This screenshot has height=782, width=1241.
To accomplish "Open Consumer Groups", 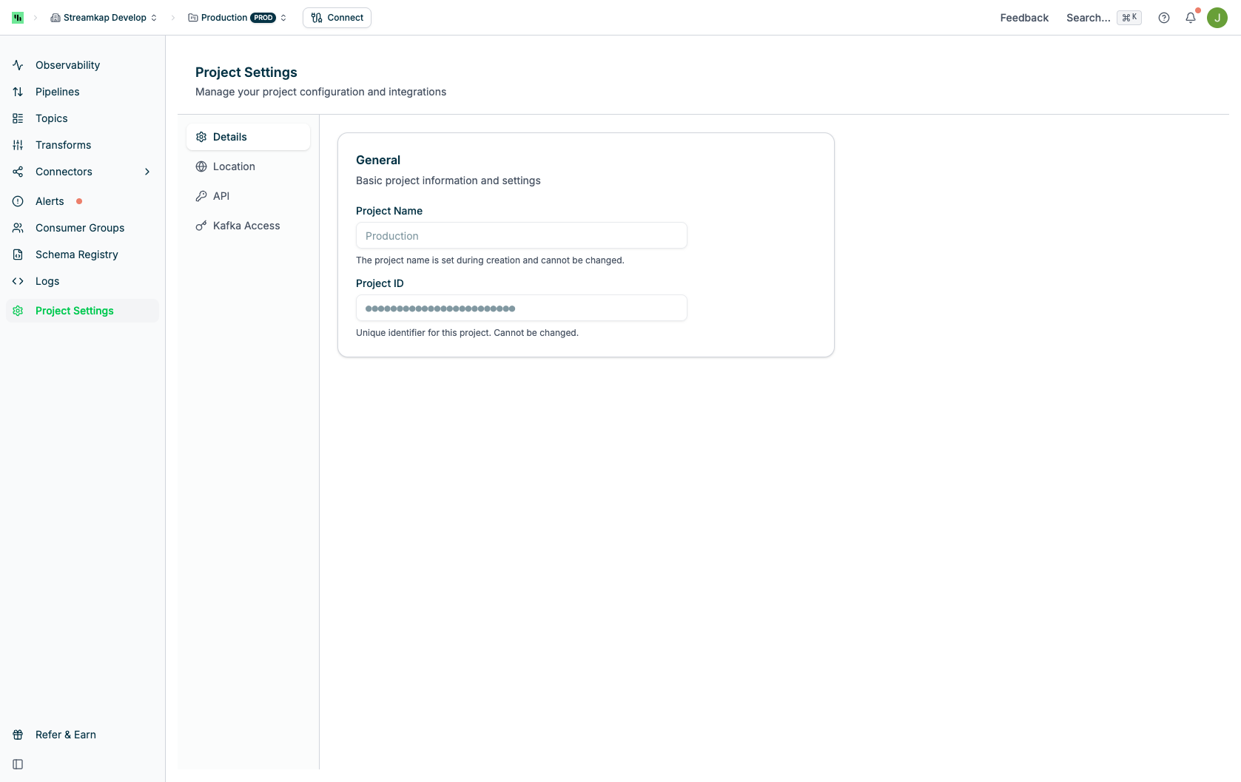I will pos(80,227).
